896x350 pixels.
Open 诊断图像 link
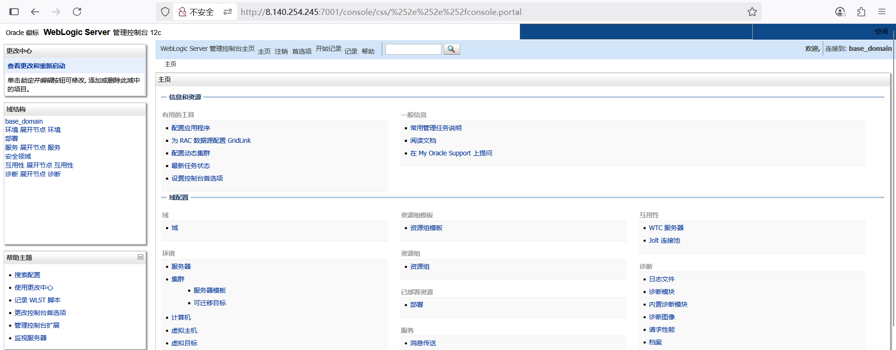pyautogui.click(x=662, y=317)
